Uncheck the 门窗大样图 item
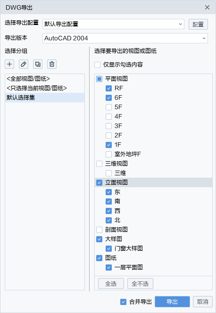The height and width of the screenshot is (313, 216). pyautogui.click(x=108, y=248)
